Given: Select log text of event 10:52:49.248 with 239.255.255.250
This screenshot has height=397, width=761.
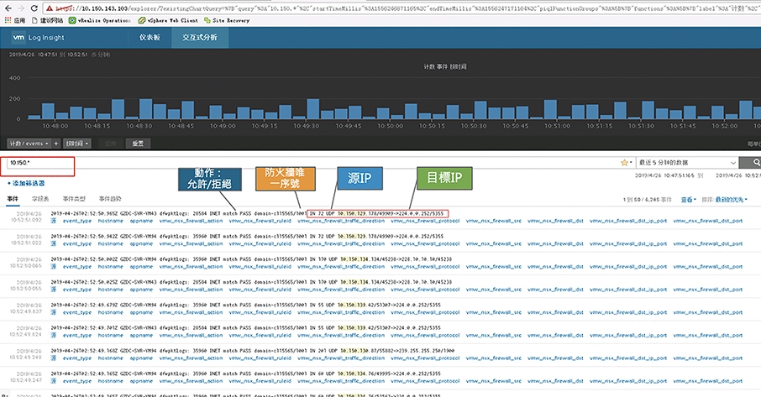Looking at the screenshot, I should click(x=253, y=351).
